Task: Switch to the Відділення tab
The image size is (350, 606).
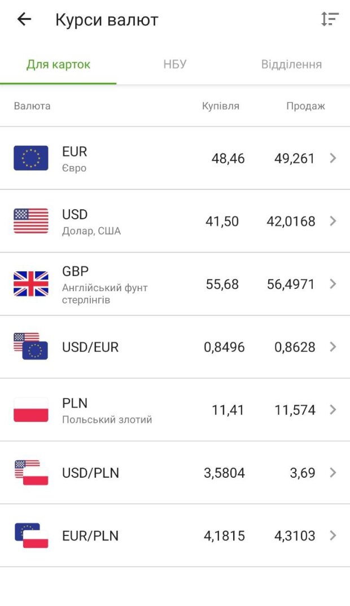Action: (291, 64)
